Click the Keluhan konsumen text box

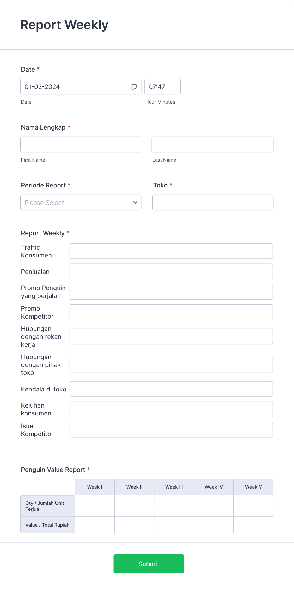tap(171, 409)
